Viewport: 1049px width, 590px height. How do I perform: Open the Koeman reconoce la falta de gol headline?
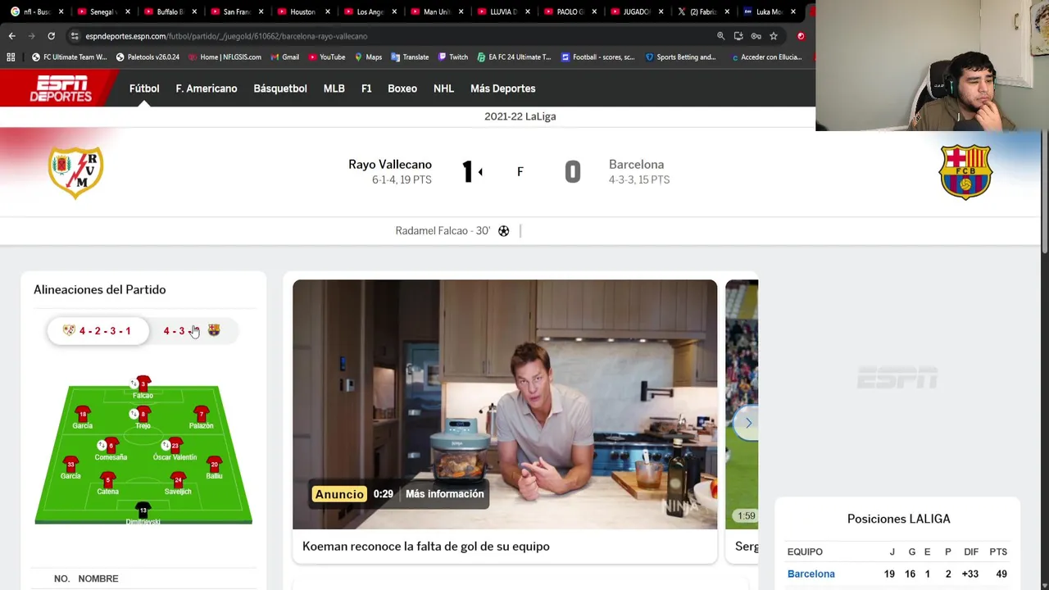426,547
